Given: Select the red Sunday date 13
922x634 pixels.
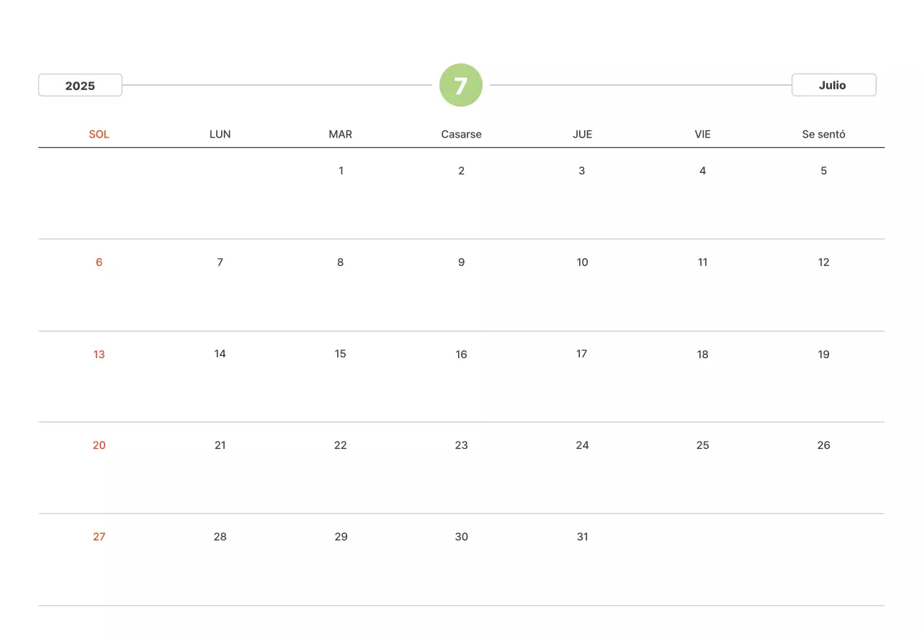Looking at the screenshot, I should coord(99,354).
